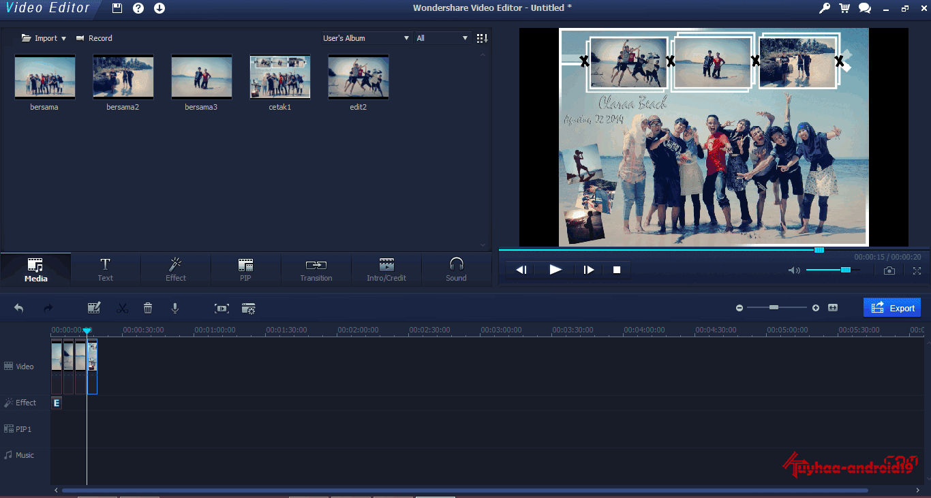The height and width of the screenshot is (498, 931).
Task: Click the E effect marker on Effect track
Action: coord(57,403)
